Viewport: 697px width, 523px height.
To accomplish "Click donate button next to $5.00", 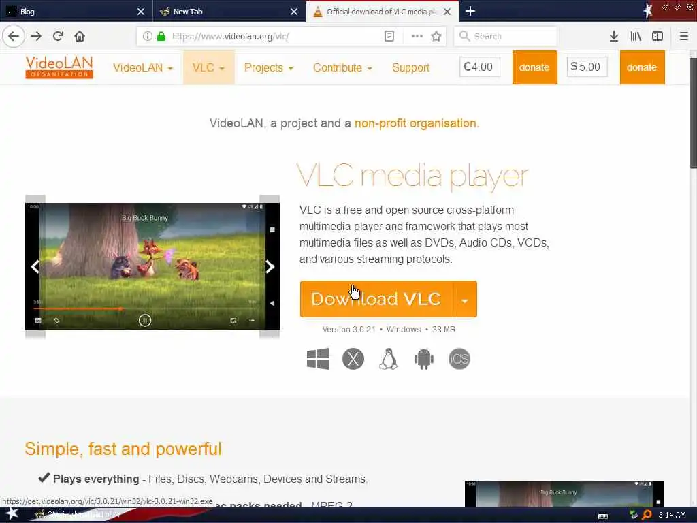I will point(642,67).
